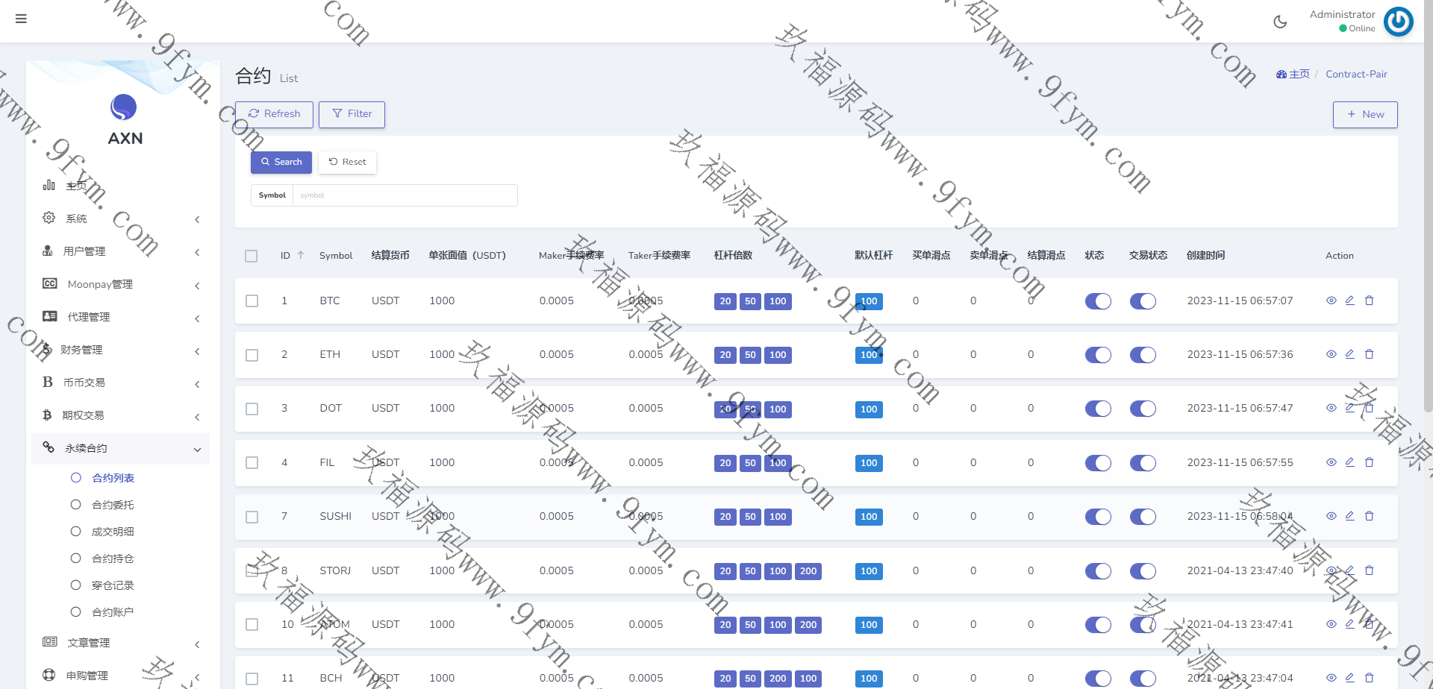Viewport: 1433px width, 689px height.
Task: Edit the ETH contract row
Action: [x=1349, y=354]
